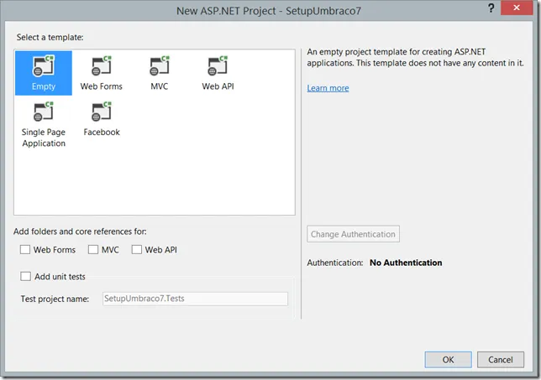The width and height of the screenshot is (541, 380).
Task: Choose the Web Forms template icon
Action: [102, 68]
